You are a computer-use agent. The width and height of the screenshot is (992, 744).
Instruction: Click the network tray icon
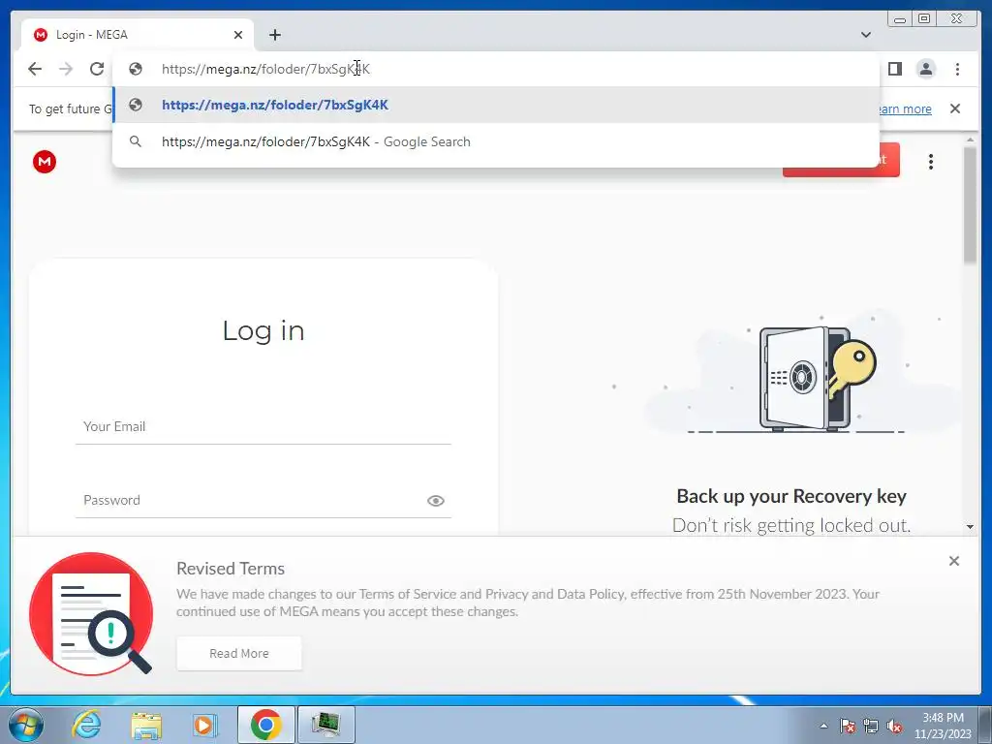pyautogui.click(x=871, y=726)
